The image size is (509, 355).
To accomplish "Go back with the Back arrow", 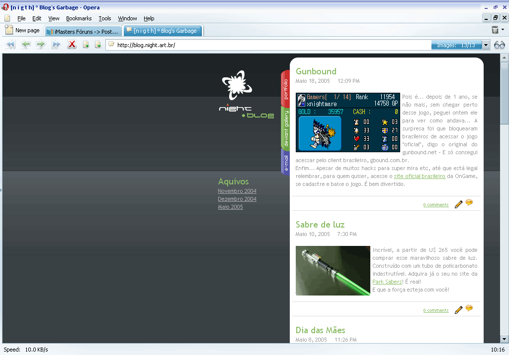I will click(26, 45).
